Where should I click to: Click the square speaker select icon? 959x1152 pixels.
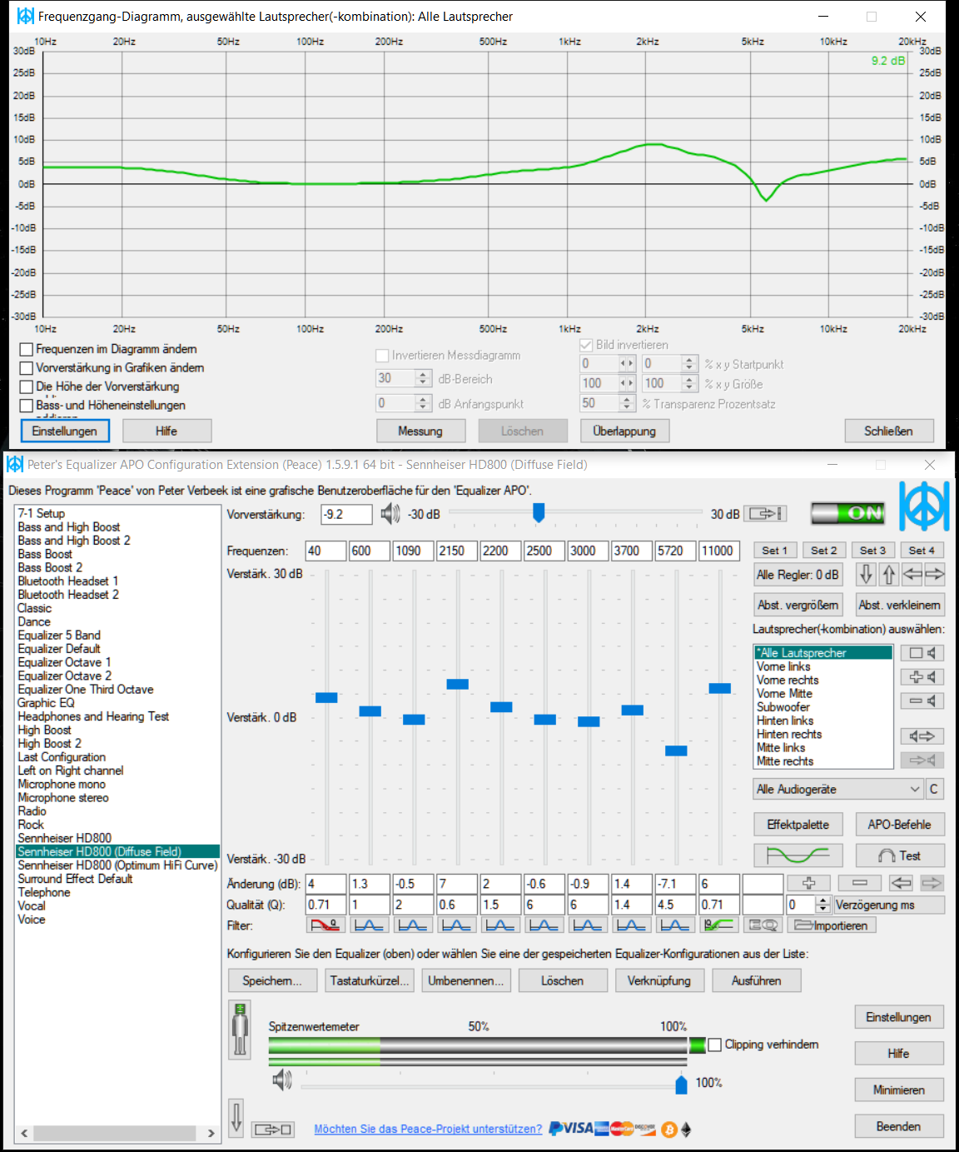coord(922,654)
